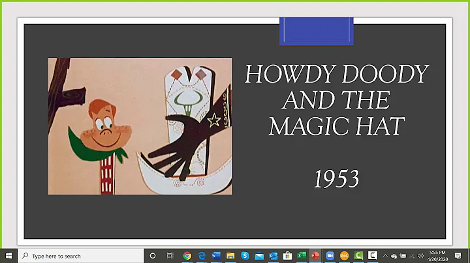Click the blue rectangle at the slide top
470x263 pixels.
click(317, 31)
